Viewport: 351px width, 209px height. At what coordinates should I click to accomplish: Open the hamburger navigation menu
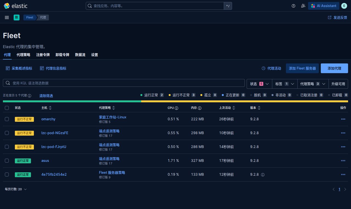[x=7, y=18]
